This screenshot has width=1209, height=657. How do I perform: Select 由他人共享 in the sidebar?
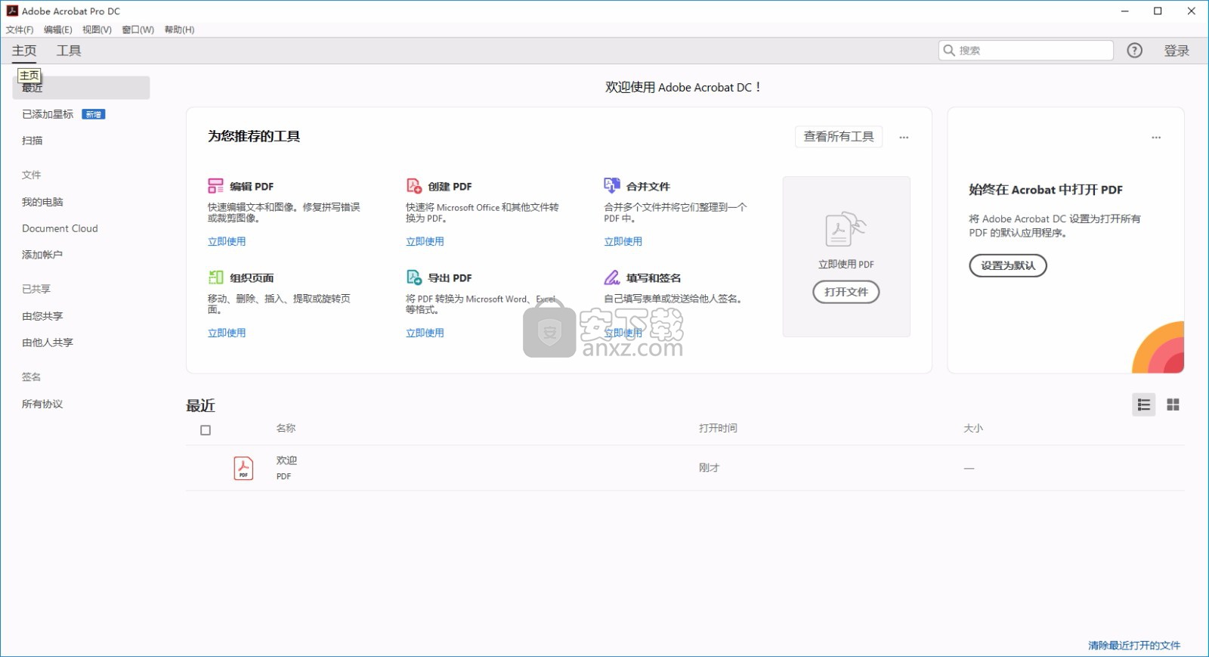pos(48,342)
